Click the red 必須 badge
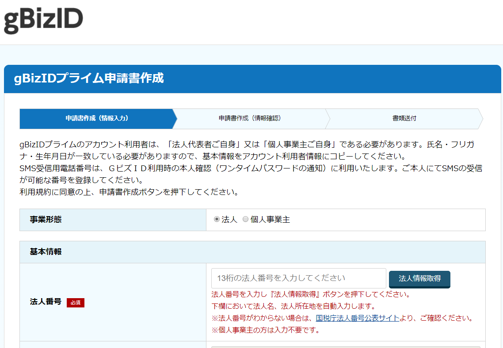 coord(76,303)
